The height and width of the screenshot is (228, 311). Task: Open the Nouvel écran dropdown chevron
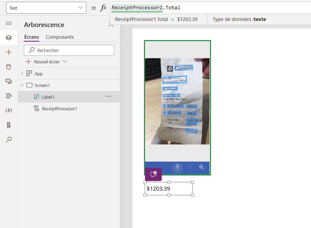[x=65, y=62]
